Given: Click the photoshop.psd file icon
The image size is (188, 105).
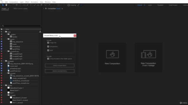Looking at the screenshot, I should [9, 68].
